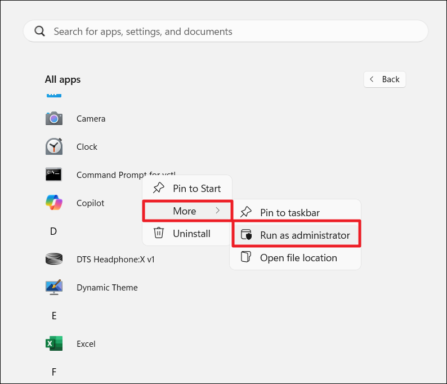
Task: Click the Camera app icon
Action: [x=54, y=118]
